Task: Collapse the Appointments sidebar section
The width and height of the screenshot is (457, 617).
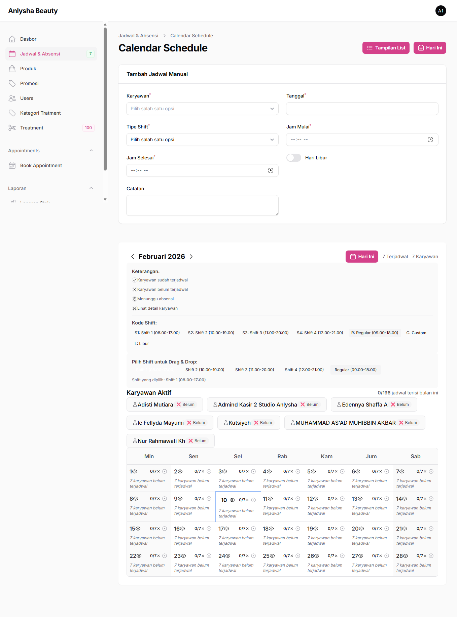Action: [91, 151]
